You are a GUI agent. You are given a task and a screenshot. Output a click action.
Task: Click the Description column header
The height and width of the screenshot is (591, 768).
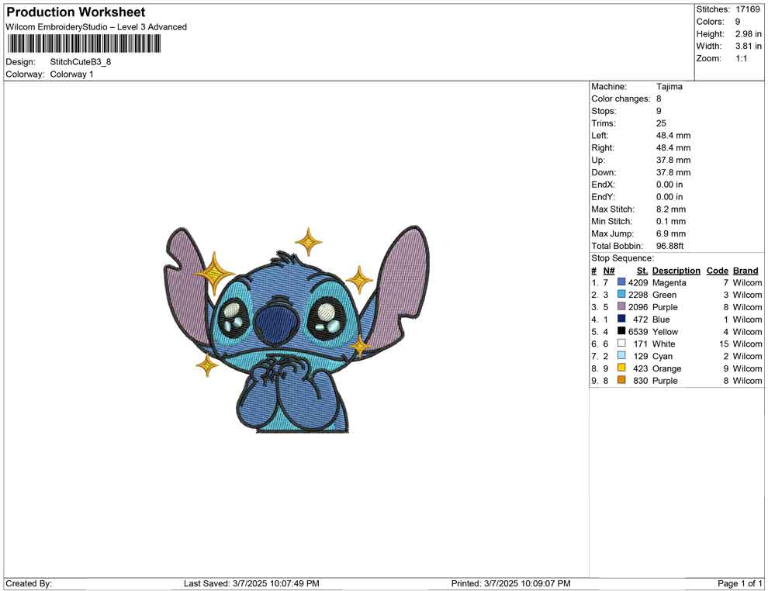(x=676, y=271)
